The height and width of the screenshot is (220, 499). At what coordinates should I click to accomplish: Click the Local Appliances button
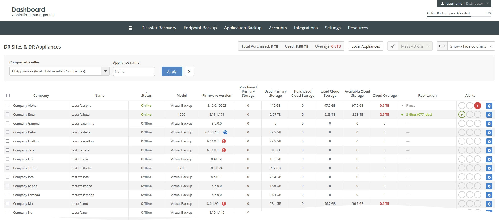click(x=366, y=46)
